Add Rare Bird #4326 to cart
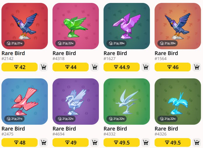The image size is (203, 148). [197, 142]
